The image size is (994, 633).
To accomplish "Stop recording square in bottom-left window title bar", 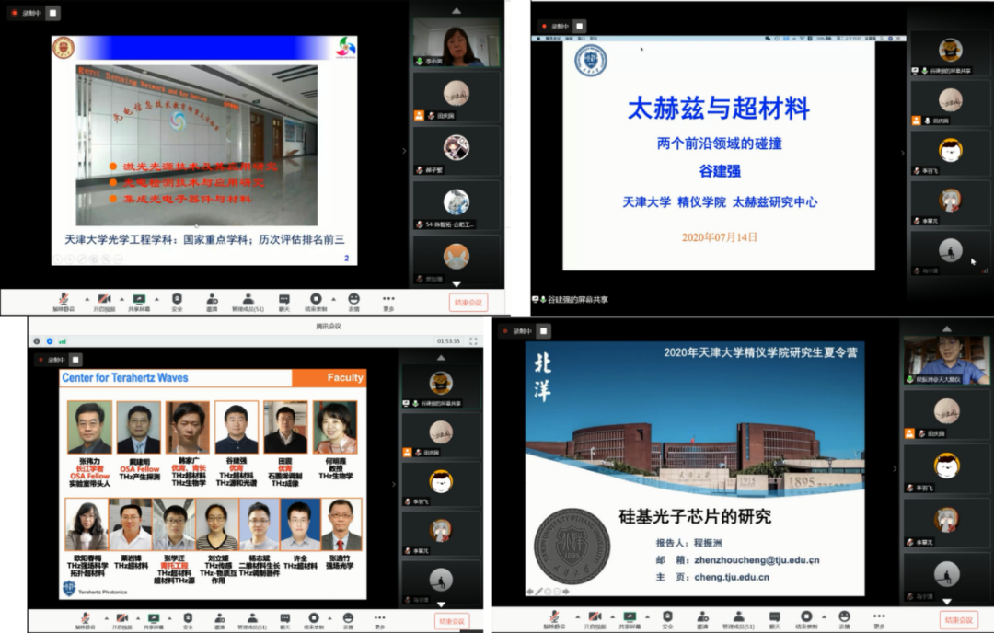I will click(75, 359).
